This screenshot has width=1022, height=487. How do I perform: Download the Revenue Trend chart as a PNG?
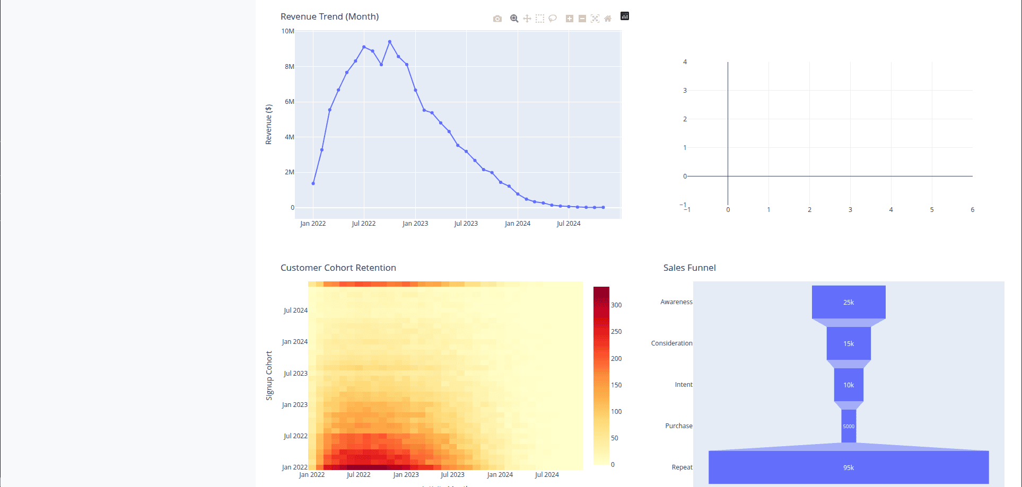[497, 18]
